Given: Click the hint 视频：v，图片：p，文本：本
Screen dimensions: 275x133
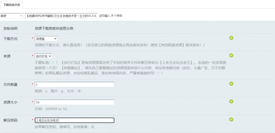Looking at the screenshot, I should [58, 91].
